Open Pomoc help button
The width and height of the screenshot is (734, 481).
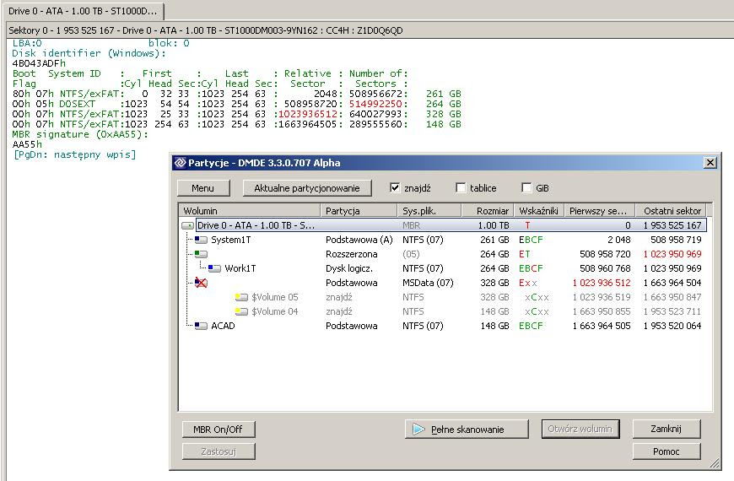667,451
